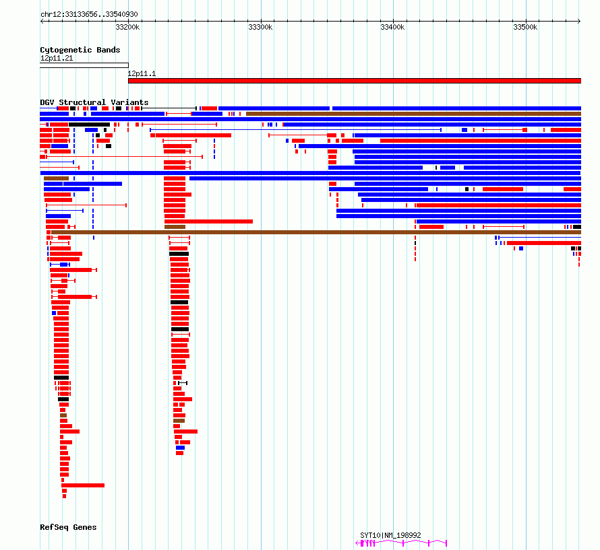Select the 12p11.21 band label

pyautogui.click(x=57, y=58)
